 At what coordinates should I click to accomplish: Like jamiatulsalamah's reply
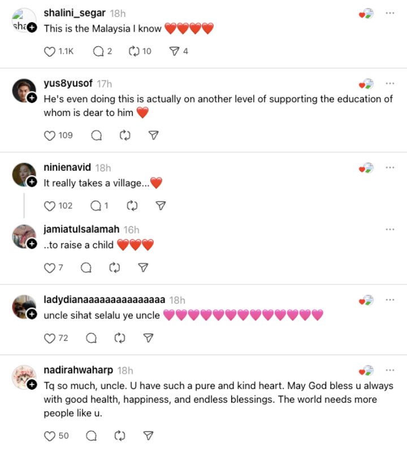[x=49, y=267]
